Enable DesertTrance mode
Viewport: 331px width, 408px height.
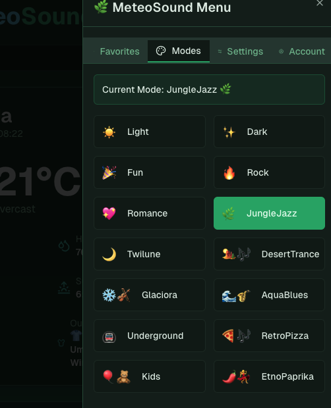269,254
